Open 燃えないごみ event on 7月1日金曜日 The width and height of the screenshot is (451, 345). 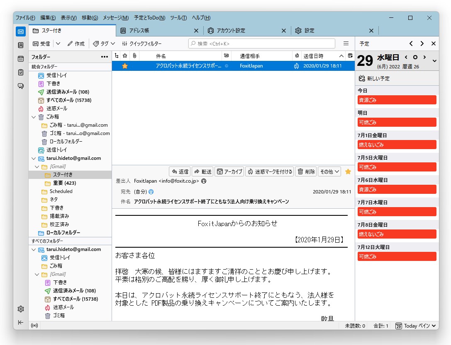(397, 145)
